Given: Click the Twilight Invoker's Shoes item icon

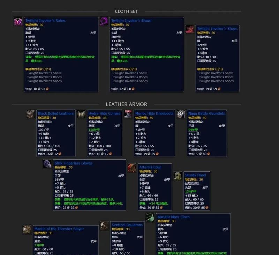Looking at the screenshot, I should [x=190, y=29].
